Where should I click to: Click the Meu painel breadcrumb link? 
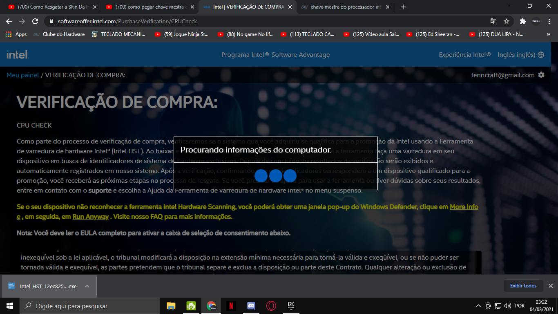coord(22,75)
